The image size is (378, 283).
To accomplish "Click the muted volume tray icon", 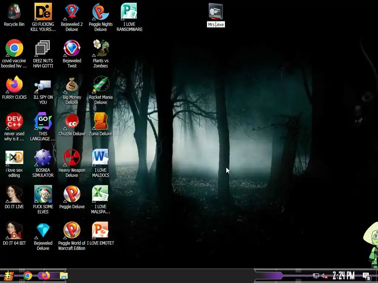I will pos(324,276).
